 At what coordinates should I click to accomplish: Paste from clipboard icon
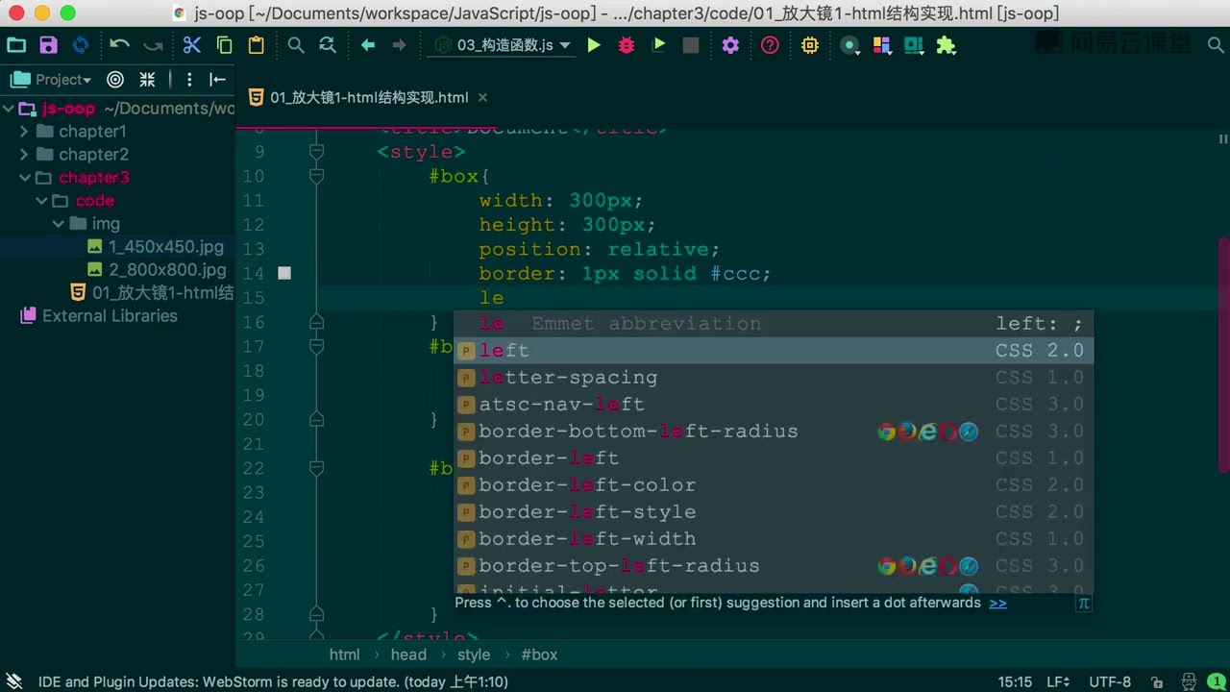[256, 45]
